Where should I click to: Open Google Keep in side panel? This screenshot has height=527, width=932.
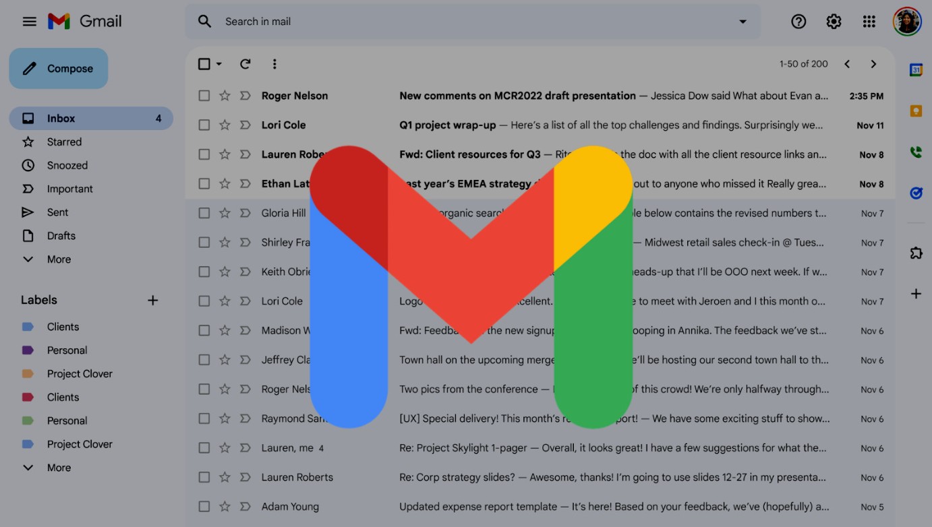tap(915, 111)
